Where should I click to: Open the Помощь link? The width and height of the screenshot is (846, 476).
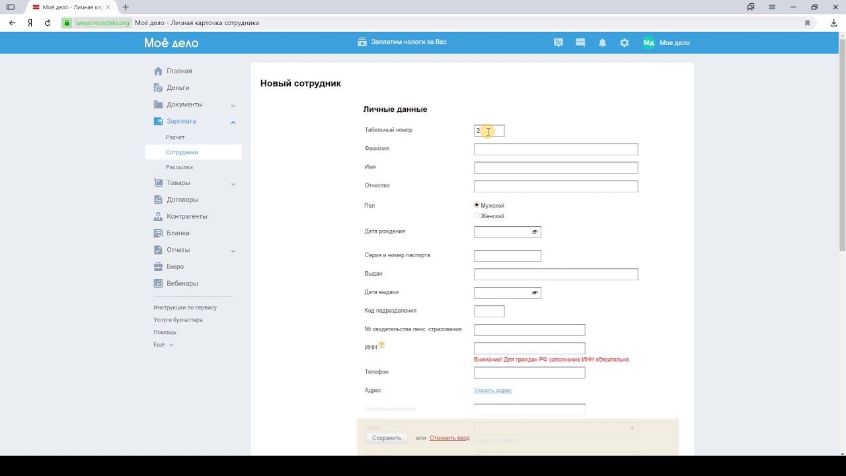[x=165, y=332]
